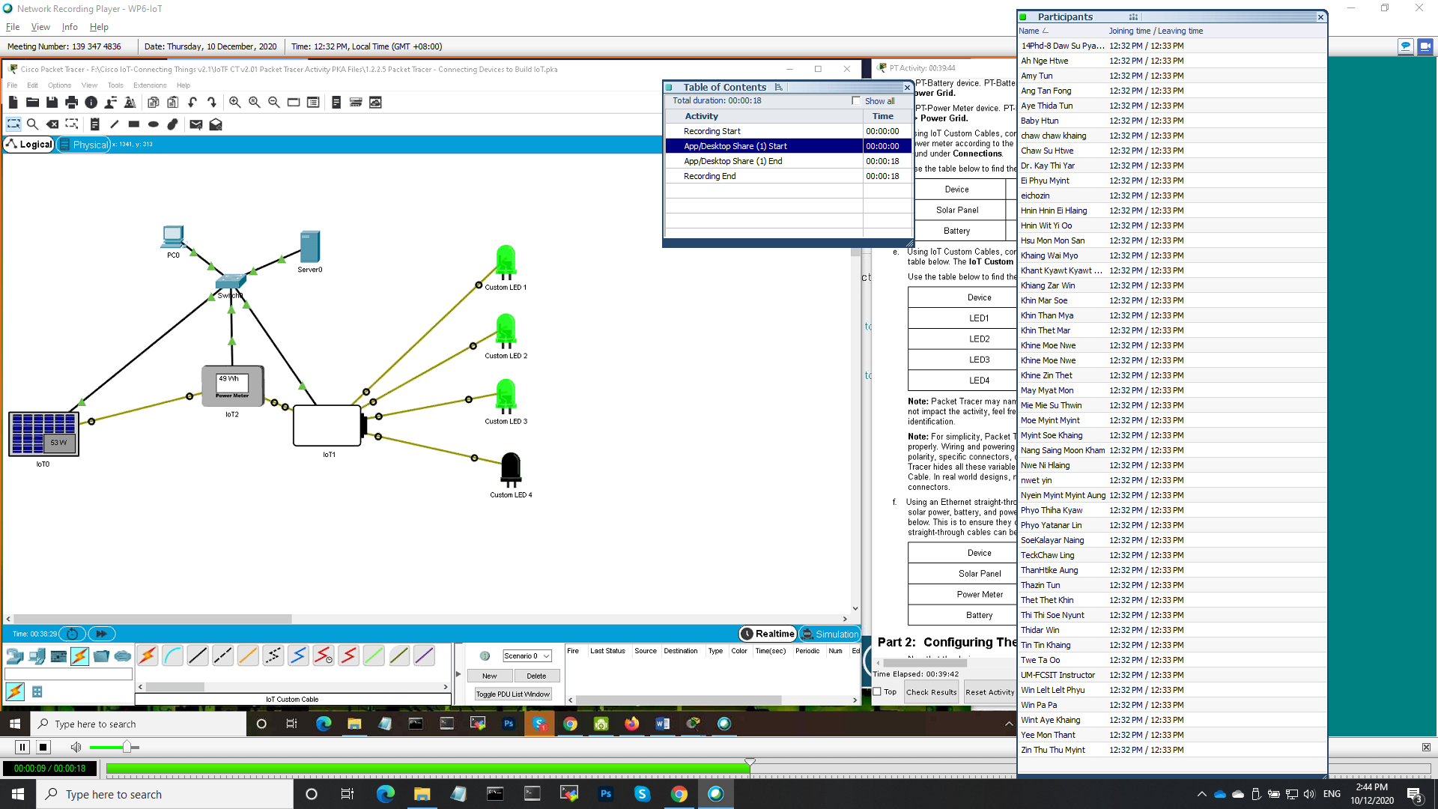The height and width of the screenshot is (809, 1438).
Task: Select the Draw Rectangle tool
Action: coord(133,124)
